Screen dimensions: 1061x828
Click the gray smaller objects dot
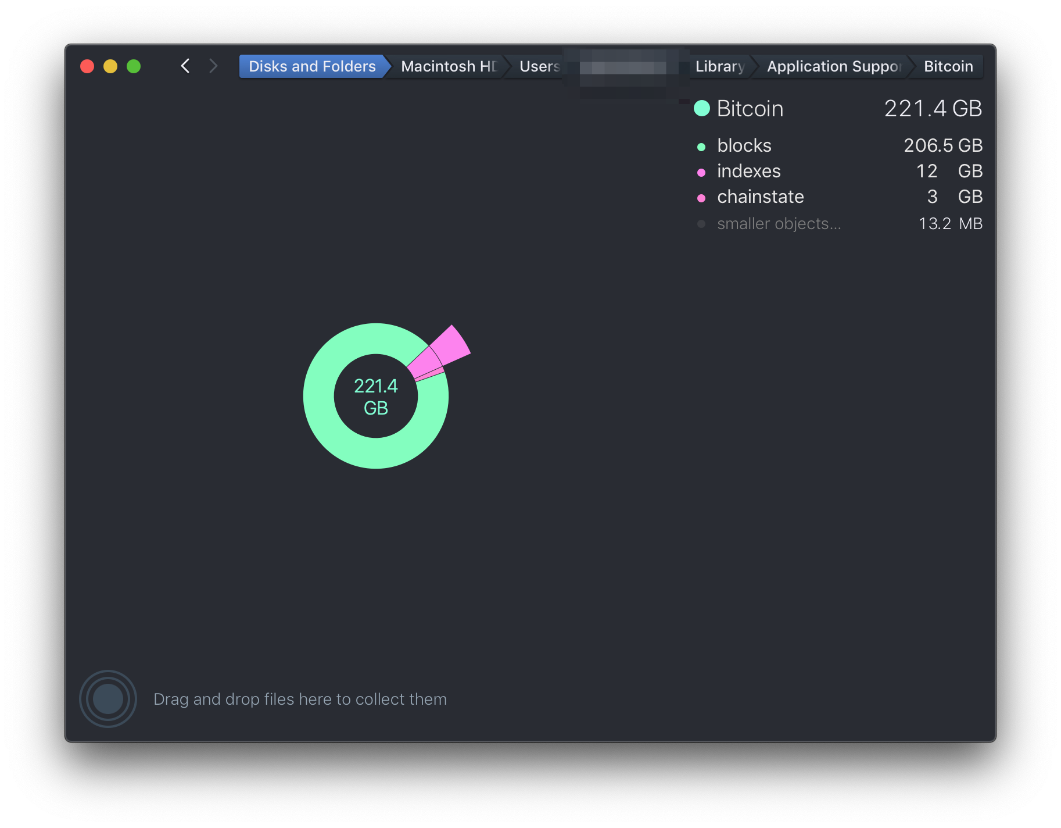point(701,223)
